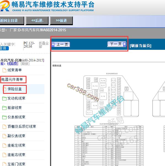Click the document icon beside 线束清单
This screenshot has height=166, width=165.
4,70
